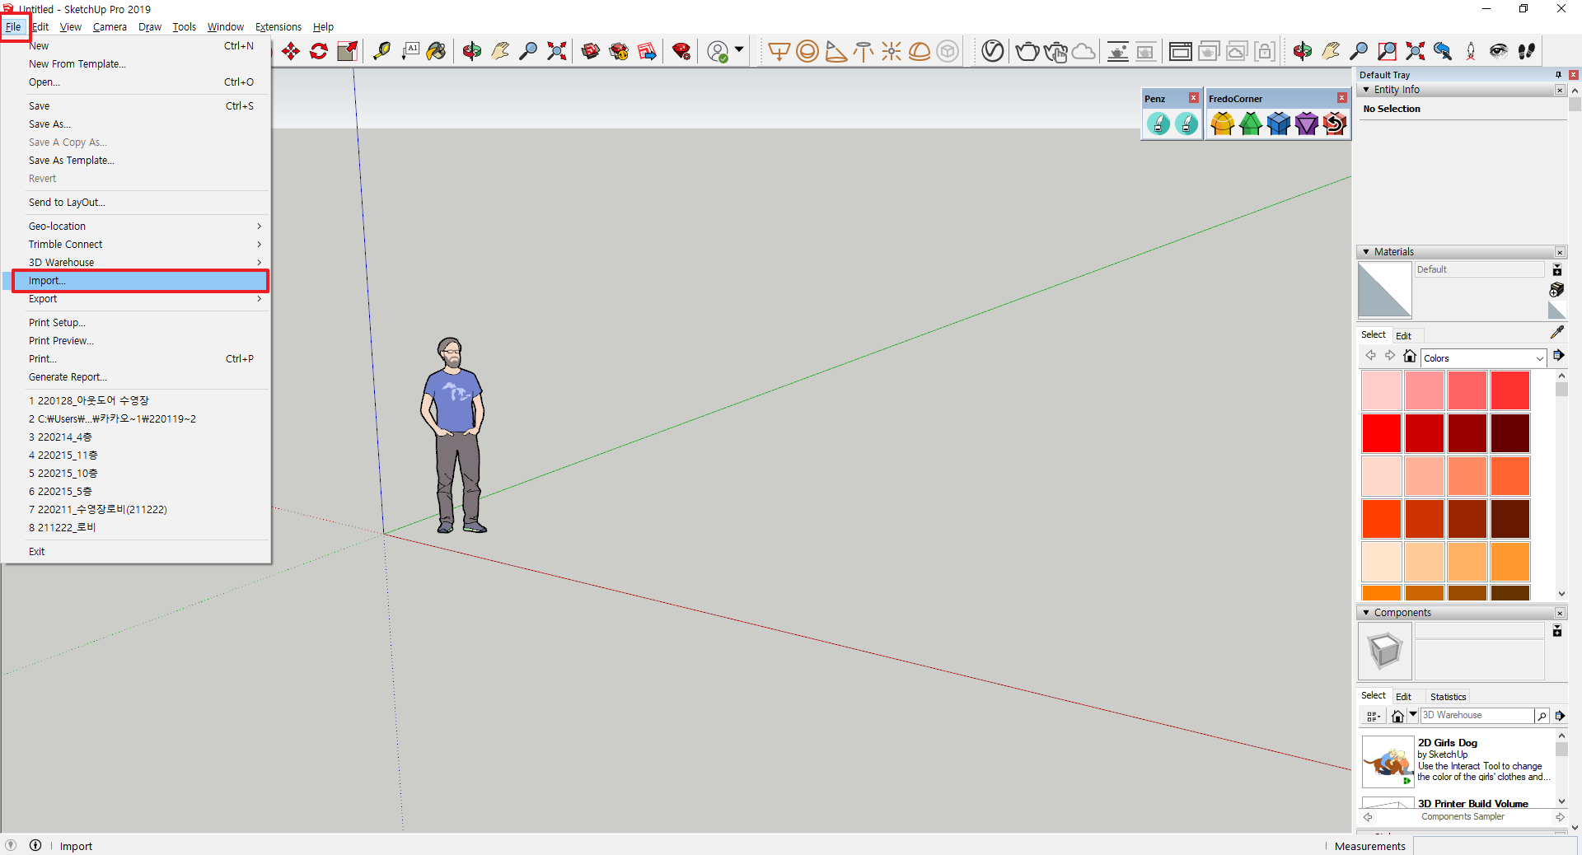Select the Walk footprints tool
Viewport: 1582px width, 855px height.
click(1527, 52)
